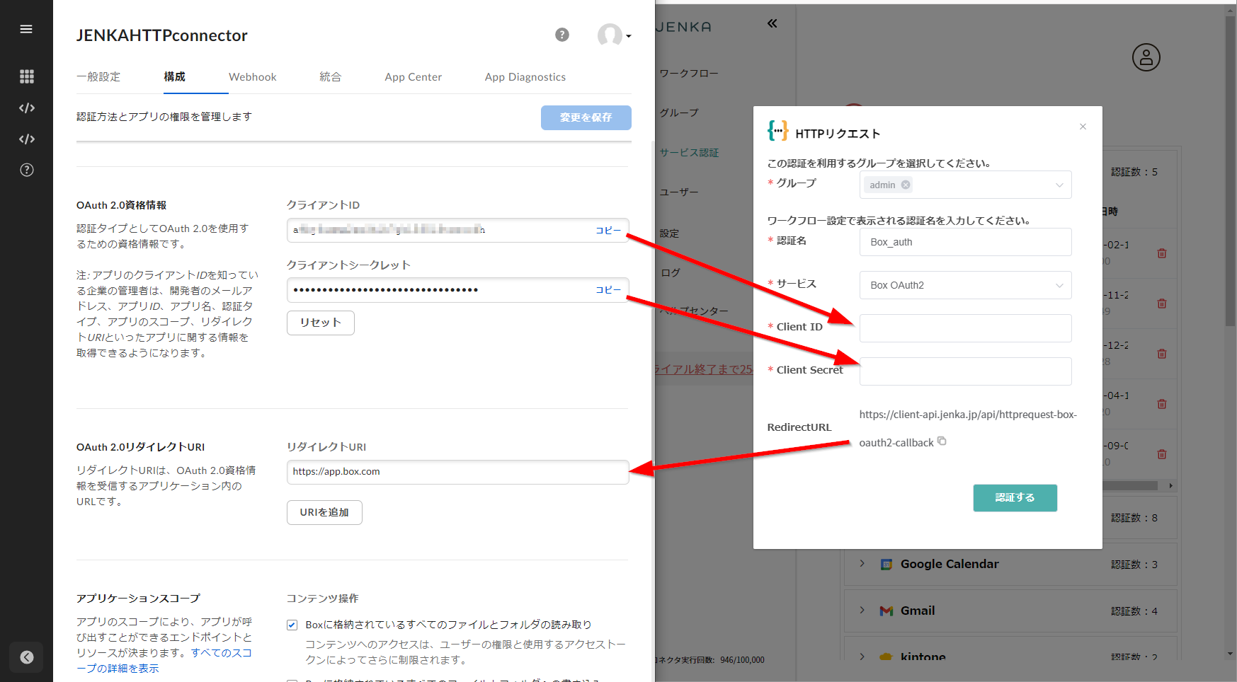Image resolution: width=1237 pixels, height=682 pixels.
Task: Collapse the JENKA sidebar with double chevron
Action: [x=772, y=23]
